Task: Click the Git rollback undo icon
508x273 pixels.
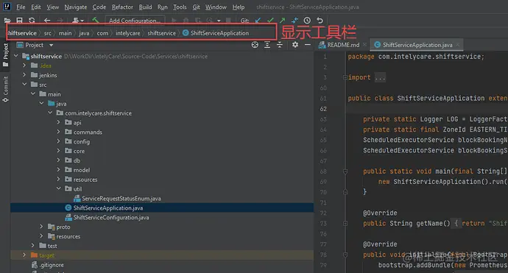Action: click(x=320, y=21)
